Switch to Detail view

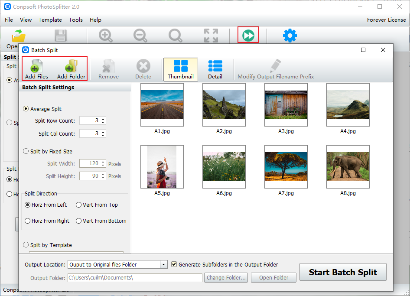215,69
